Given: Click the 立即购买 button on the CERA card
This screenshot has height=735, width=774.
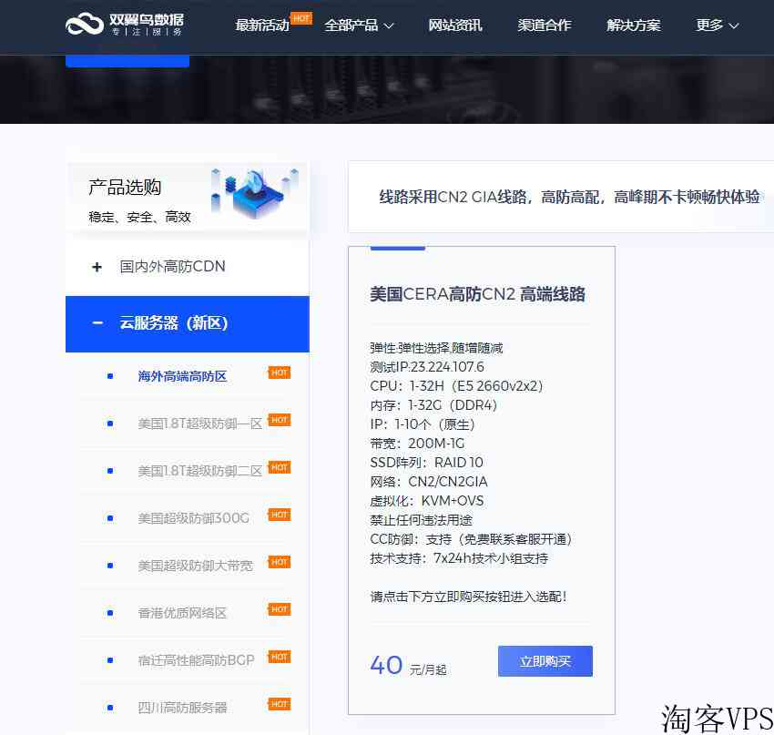Looking at the screenshot, I should (545, 661).
